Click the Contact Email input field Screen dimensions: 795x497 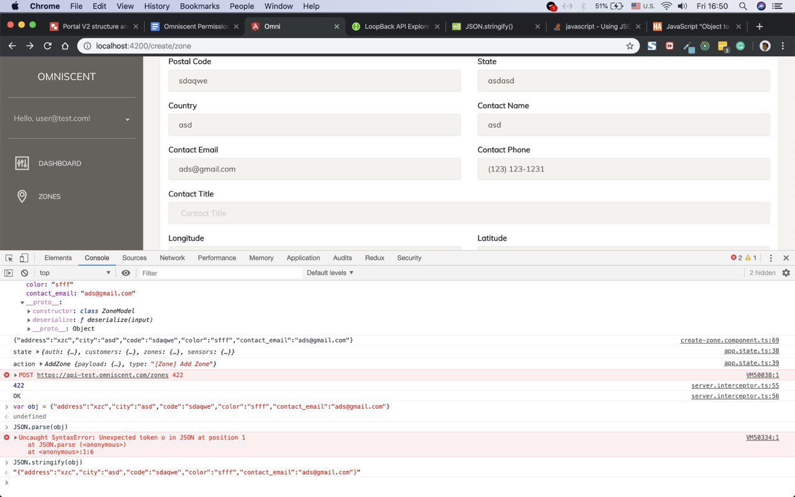coord(314,169)
